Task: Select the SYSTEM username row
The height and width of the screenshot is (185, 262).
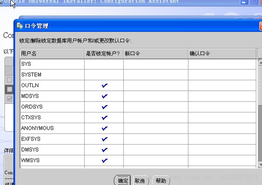Action: point(52,75)
